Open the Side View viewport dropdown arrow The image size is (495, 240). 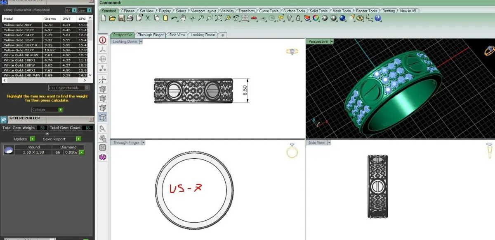point(329,142)
